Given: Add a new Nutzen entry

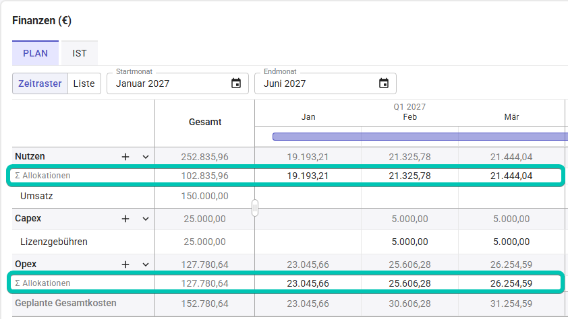Looking at the screenshot, I should [125, 157].
